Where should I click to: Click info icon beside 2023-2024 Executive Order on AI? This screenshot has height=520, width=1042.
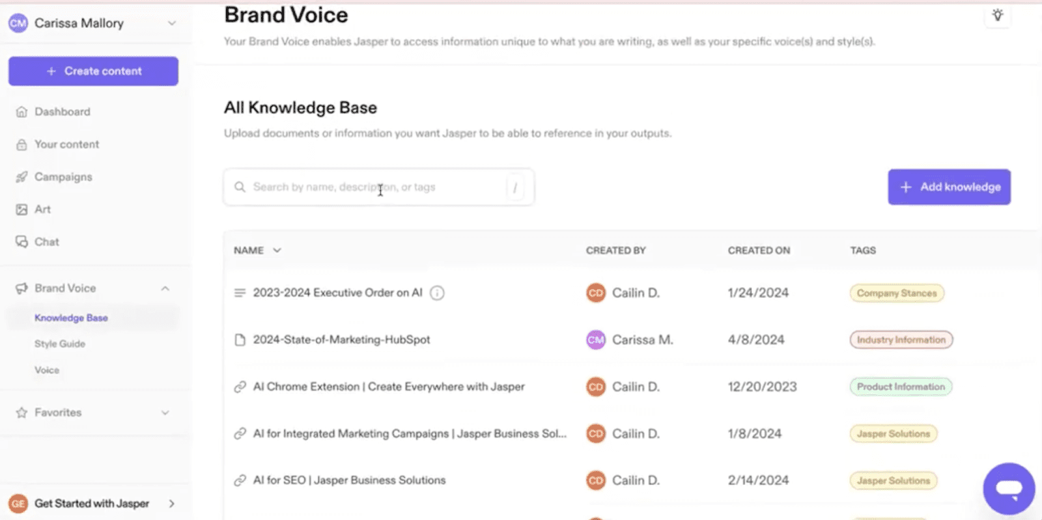click(x=438, y=293)
